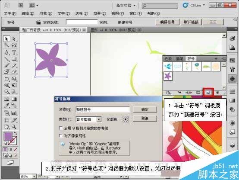Select the purple flower symbol thumbnail

[x=168, y=76]
